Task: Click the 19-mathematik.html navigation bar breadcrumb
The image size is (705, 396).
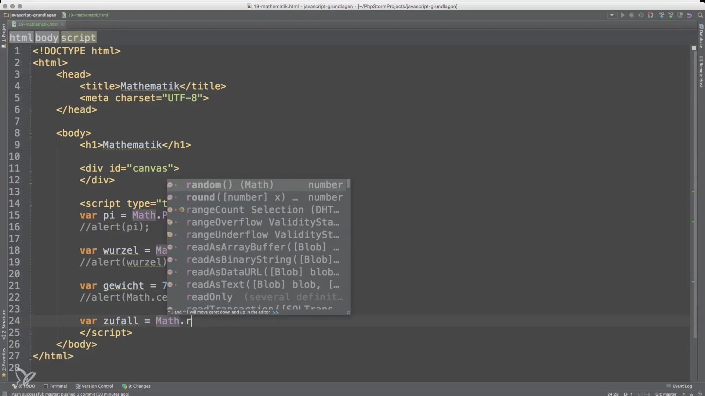Action: [x=85, y=15]
